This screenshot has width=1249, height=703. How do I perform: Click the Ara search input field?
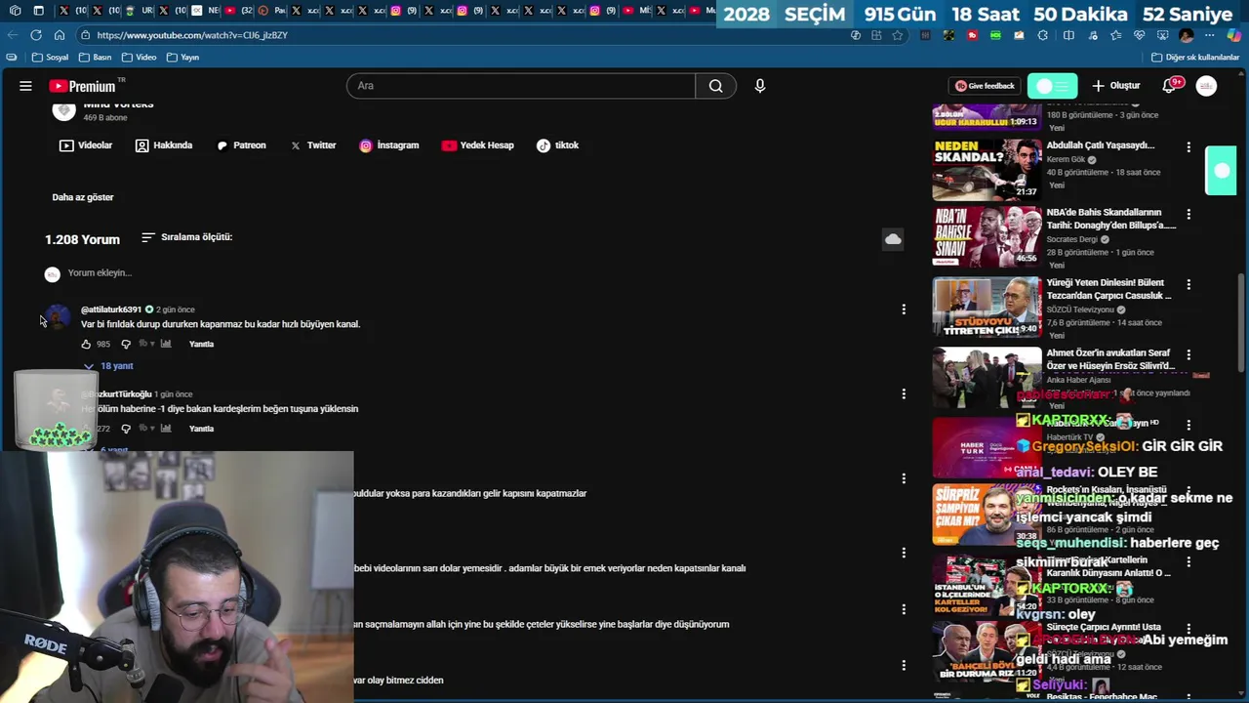click(521, 86)
